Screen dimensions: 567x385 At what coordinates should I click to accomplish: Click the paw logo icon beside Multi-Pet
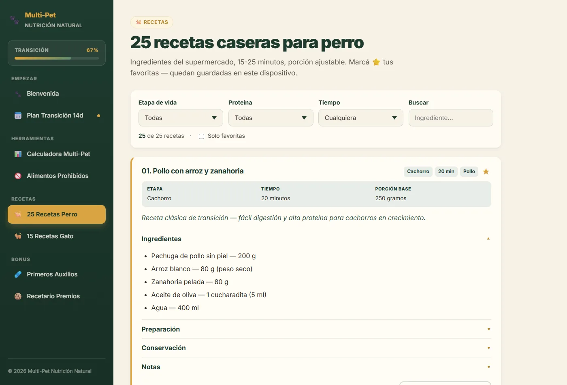pyautogui.click(x=15, y=20)
